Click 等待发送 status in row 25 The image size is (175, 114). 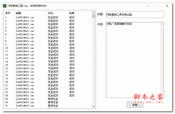tap(53, 99)
